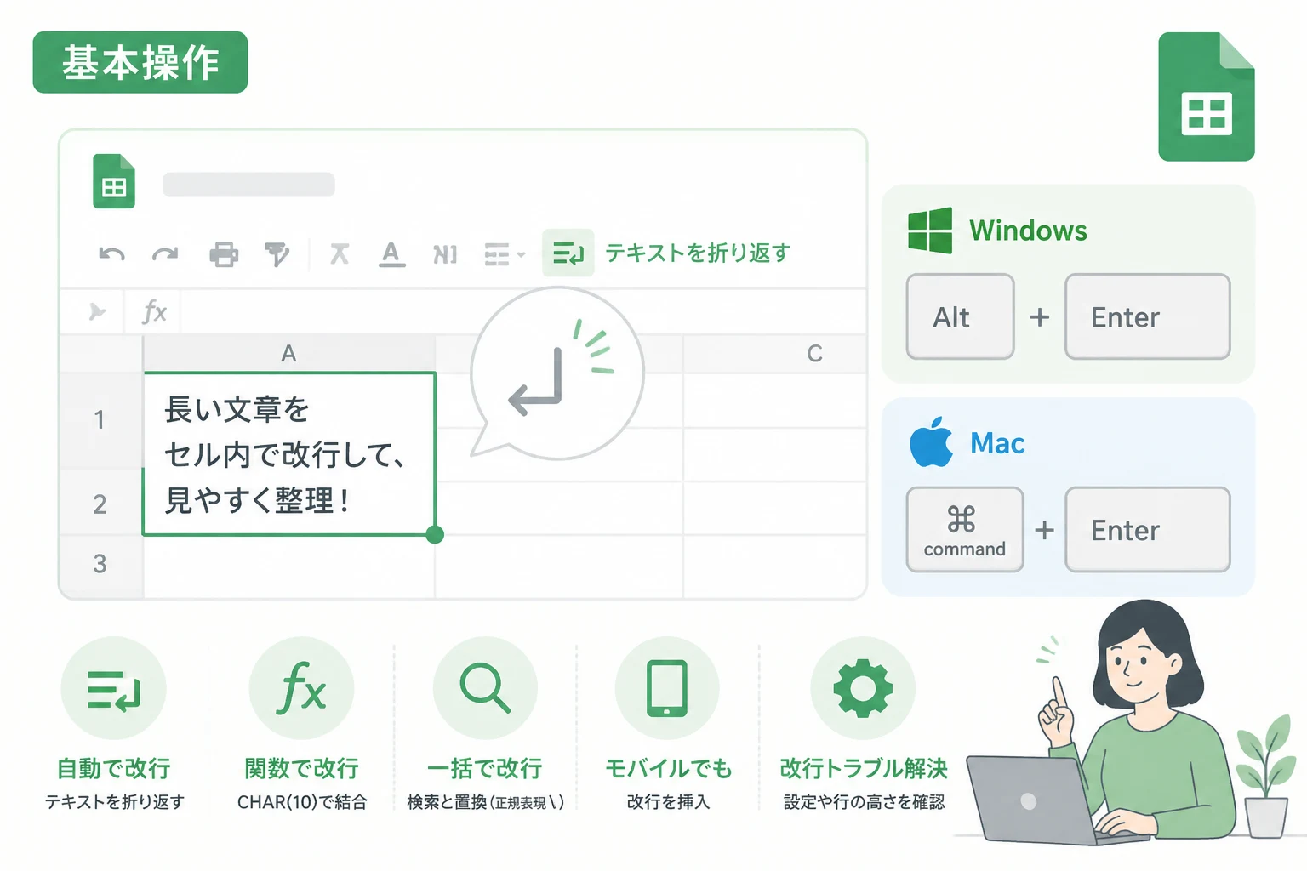The height and width of the screenshot is (871, 1307).
Task: Click the Windows heading text
Action: 1028,231
